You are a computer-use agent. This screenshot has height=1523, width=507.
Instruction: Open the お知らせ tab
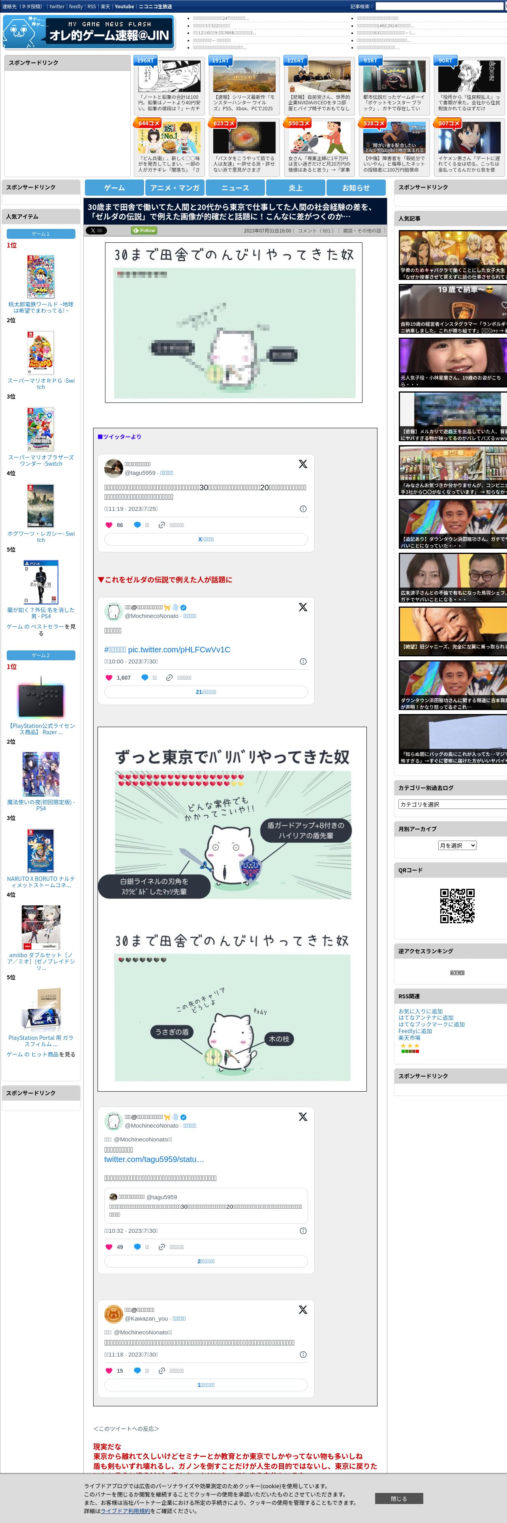point(356,187)
